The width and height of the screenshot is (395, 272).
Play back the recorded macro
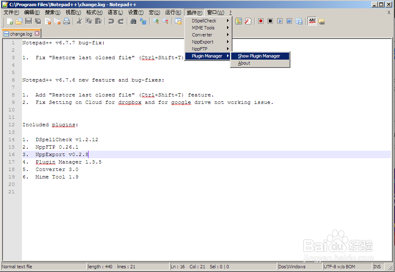(x=280, y=21)
